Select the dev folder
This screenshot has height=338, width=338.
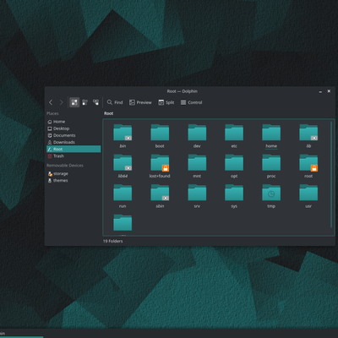coord(197,136)
